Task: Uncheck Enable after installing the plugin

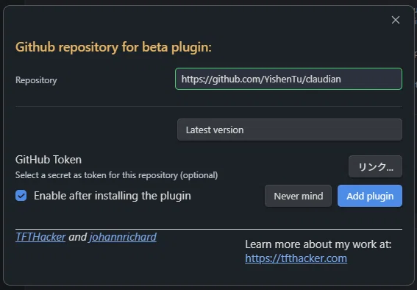Action: coord(21,196)
